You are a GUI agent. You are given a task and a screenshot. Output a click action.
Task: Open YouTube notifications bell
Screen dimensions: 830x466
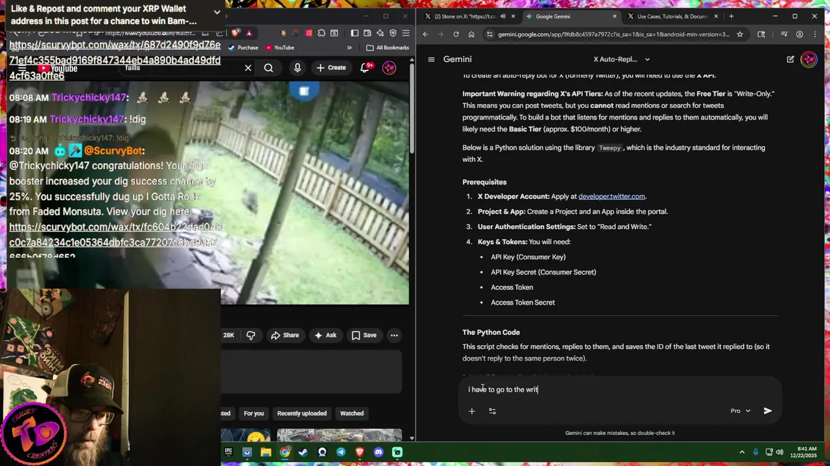click(366, 67)
